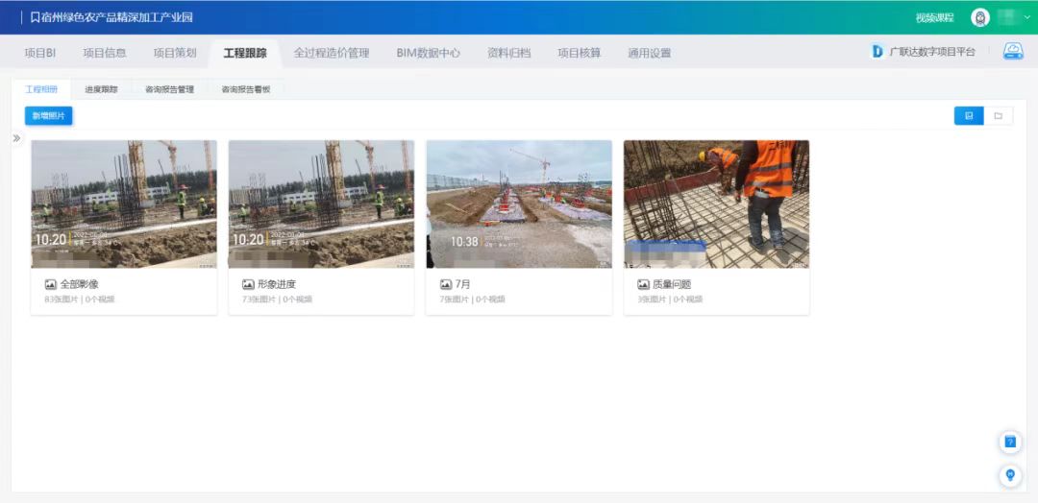Viewport: 1038px width, 503px height.
Task: Switch to the 进度跟踪 sub-tab
Action: [101, 89]
